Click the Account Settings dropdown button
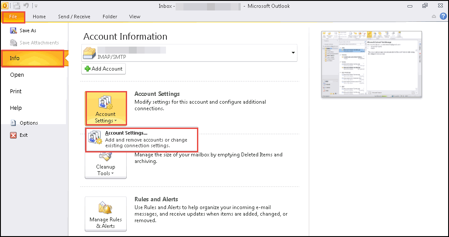Image resolution: width=449 pixels, height=237 pixels. click(106, 108)
